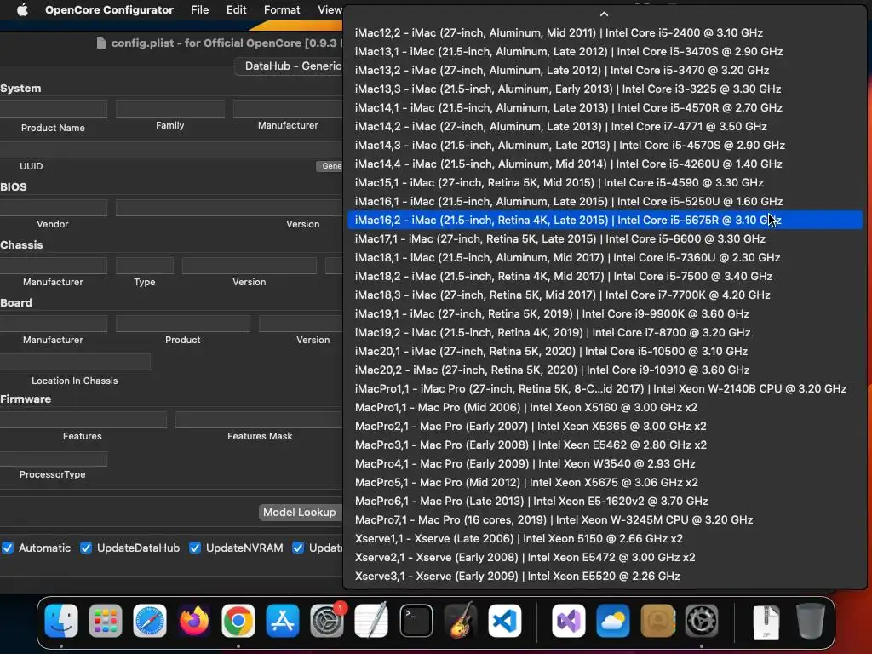
Task: Choose iMac19,1 with Core i9-9900K
Action: [x=605, y=313]
